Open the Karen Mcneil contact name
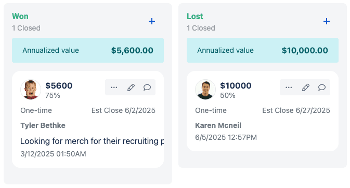Screen dimensions: 350x188 click(x=218, y=125)
